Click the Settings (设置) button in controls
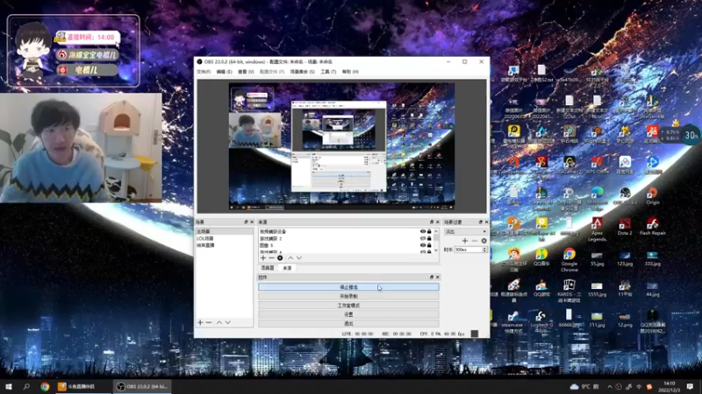Screen dimensions: 702x394 pos(348,314)
